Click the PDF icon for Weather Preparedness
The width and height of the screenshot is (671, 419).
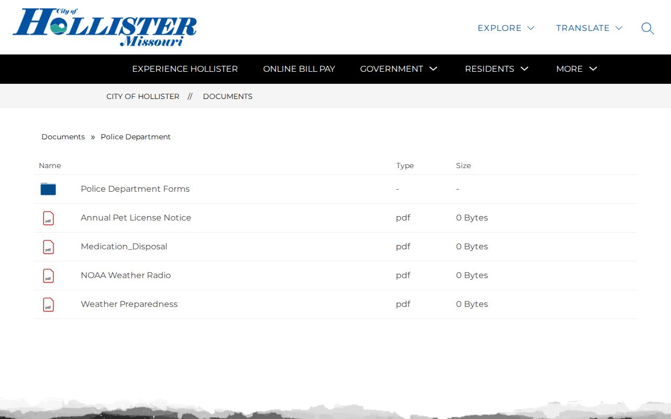click(48, 304)
